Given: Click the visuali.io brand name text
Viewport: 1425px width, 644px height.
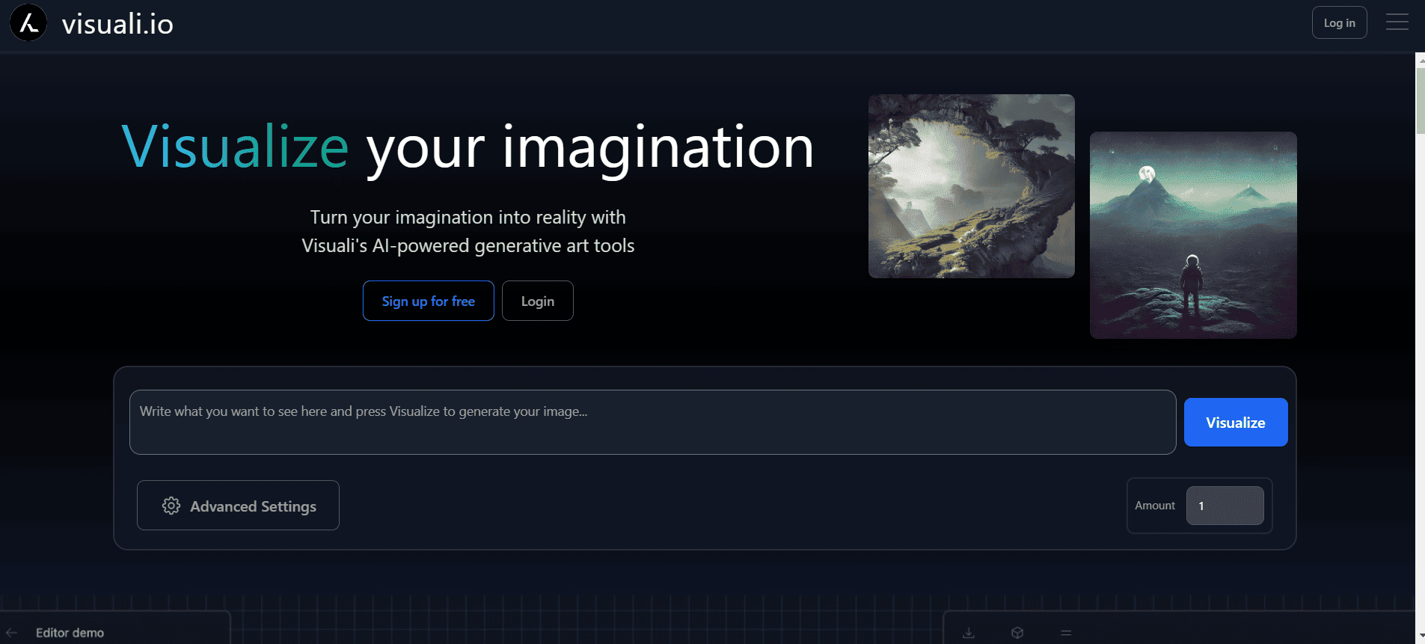Looking at the screenshot, I should tap(117, 24).
